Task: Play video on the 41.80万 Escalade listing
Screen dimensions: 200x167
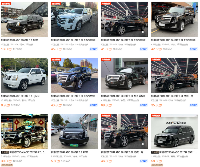Action: pos(143,32)
